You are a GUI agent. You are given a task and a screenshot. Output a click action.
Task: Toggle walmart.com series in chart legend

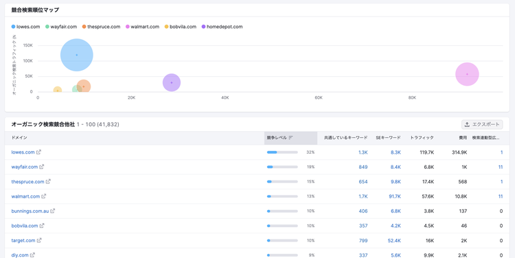tap(142, 27)
